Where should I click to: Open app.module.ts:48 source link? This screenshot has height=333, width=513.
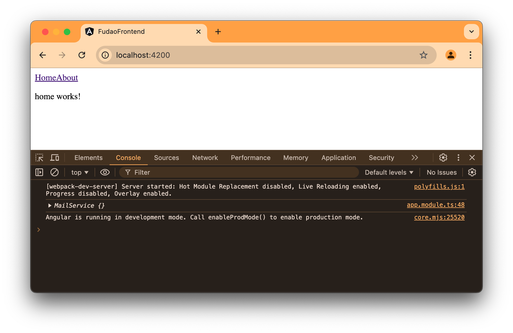click(435, 205)
